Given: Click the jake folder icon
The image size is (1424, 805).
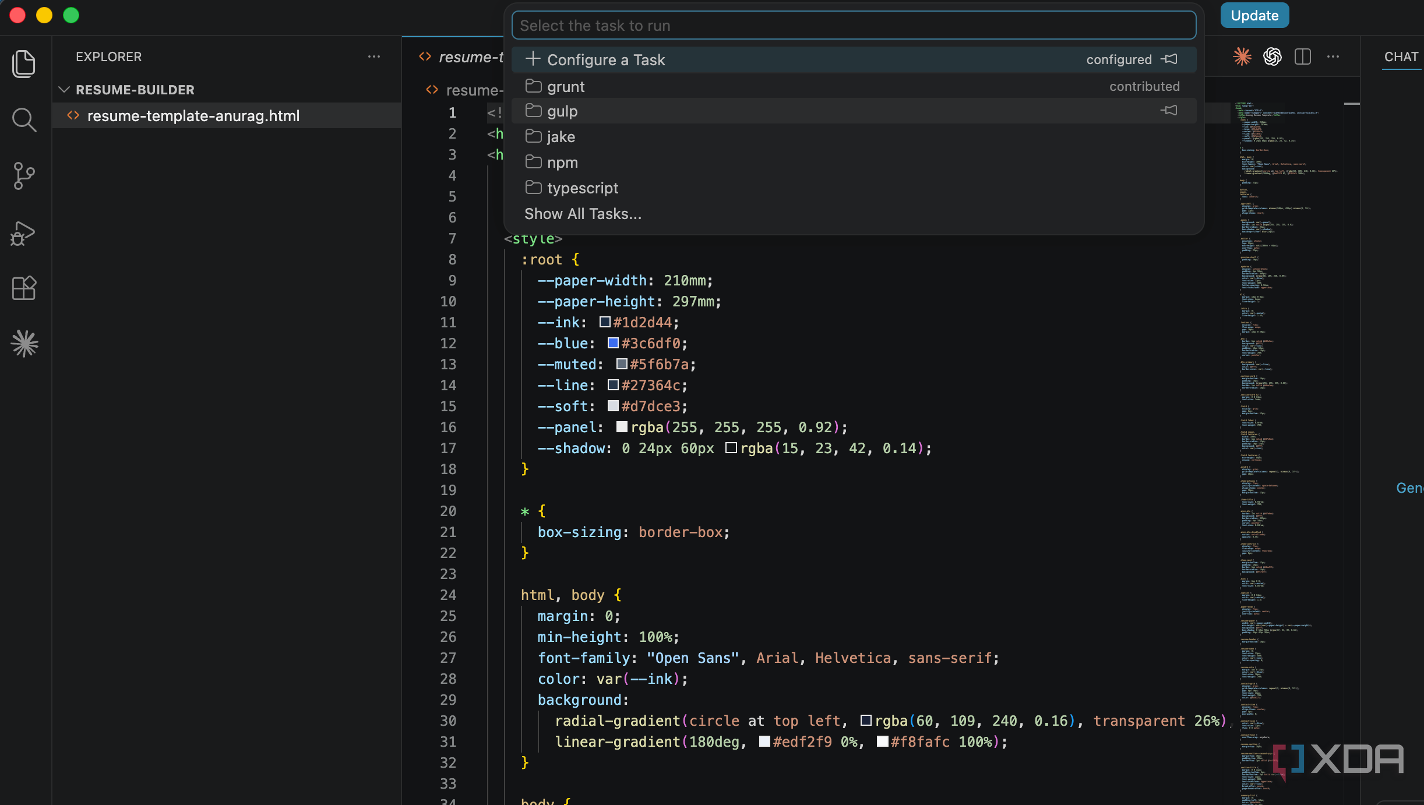Looking at the screenshot, I should 533,136.
